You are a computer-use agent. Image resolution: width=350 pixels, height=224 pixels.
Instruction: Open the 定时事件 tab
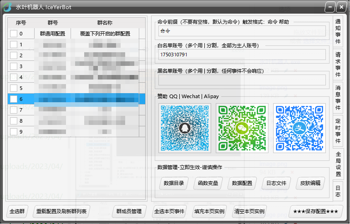pos(338,131)
